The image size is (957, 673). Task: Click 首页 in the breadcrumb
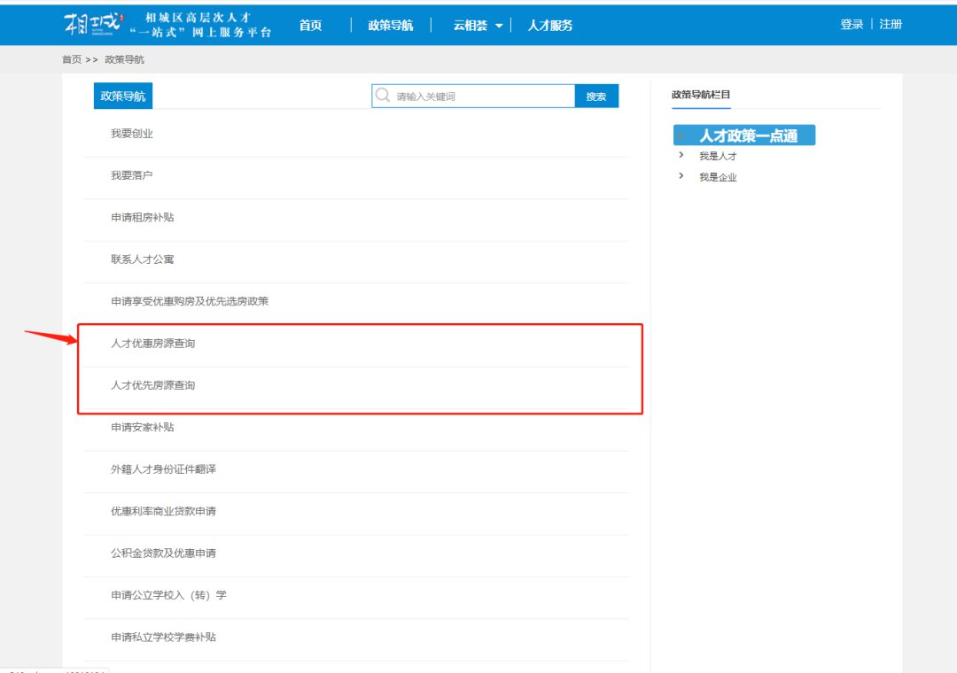[72, 59]
